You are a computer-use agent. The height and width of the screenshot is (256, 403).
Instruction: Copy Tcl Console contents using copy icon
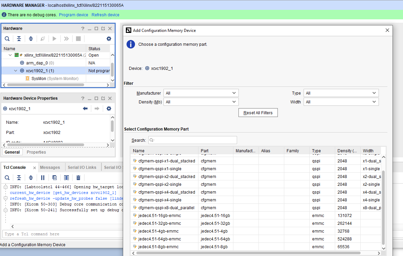coord(55,177)
